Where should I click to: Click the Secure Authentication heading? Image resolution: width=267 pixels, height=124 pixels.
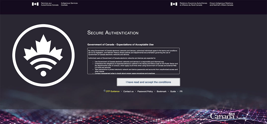(x=113, y=33)
